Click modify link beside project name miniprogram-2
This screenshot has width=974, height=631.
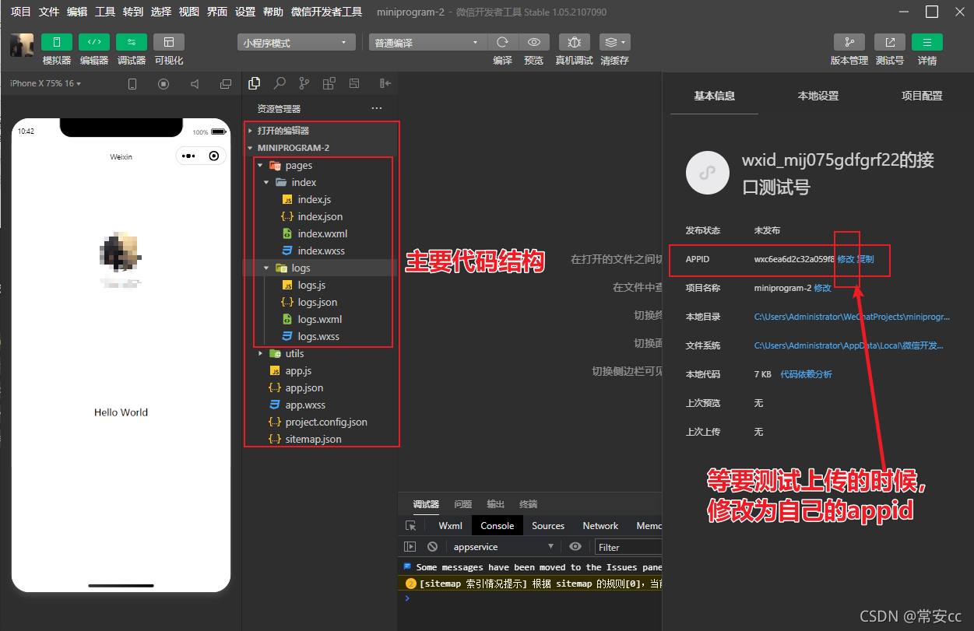coord(822,288)
